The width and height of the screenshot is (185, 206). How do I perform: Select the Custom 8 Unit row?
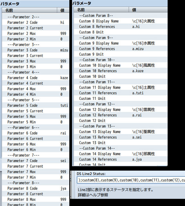pyautogui.click(x=121, y=32)
